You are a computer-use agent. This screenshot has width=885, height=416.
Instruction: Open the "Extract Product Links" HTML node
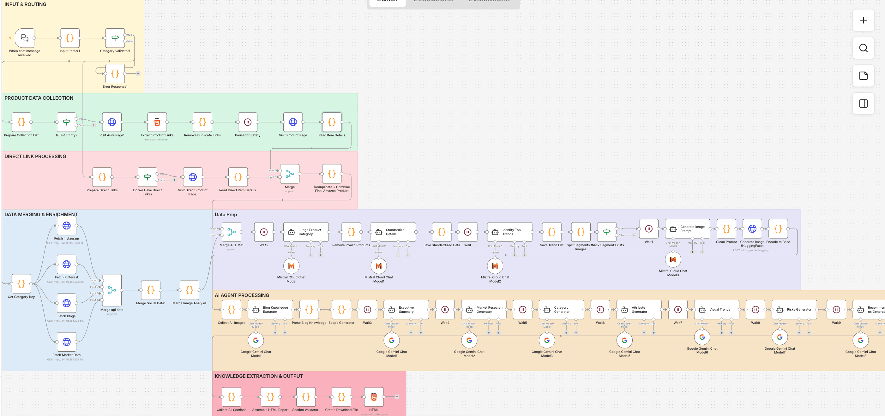tap(157, 122)
